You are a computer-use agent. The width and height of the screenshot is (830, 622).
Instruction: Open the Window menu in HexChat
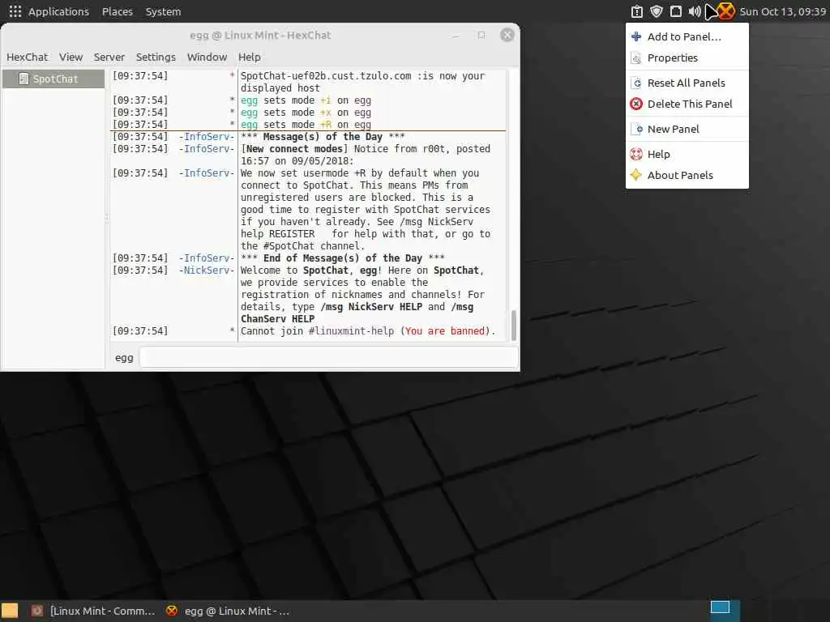click(x=207, y=58)
